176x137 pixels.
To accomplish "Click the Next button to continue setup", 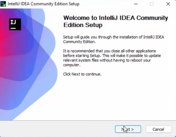I will click(128, 129).
